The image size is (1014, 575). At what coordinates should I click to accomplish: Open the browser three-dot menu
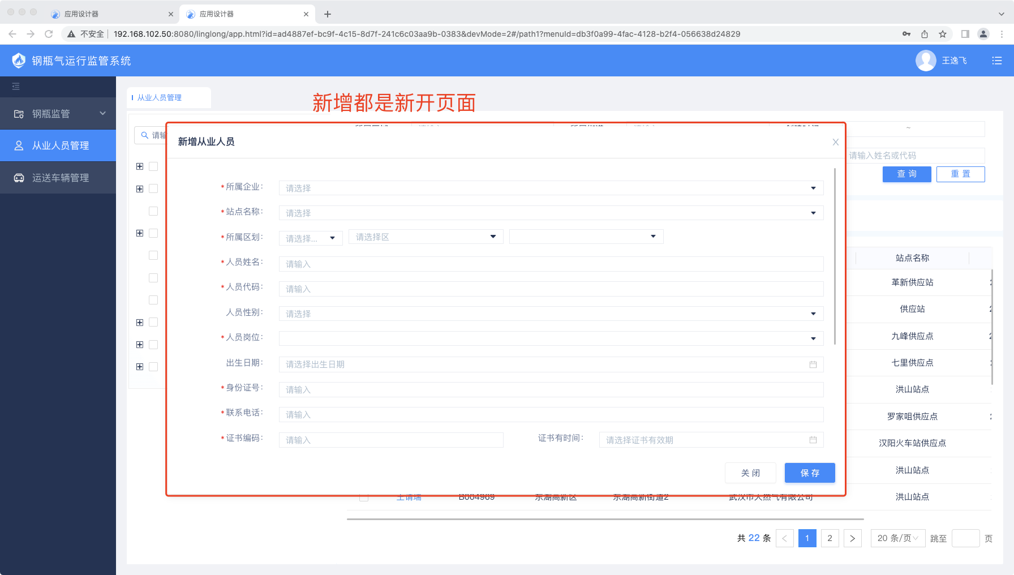(1002, 34)
